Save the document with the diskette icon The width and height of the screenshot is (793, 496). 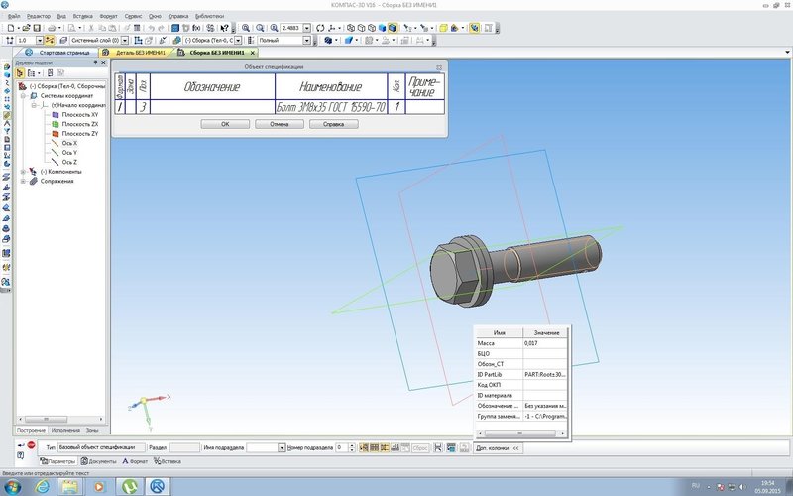click(37, 28)
